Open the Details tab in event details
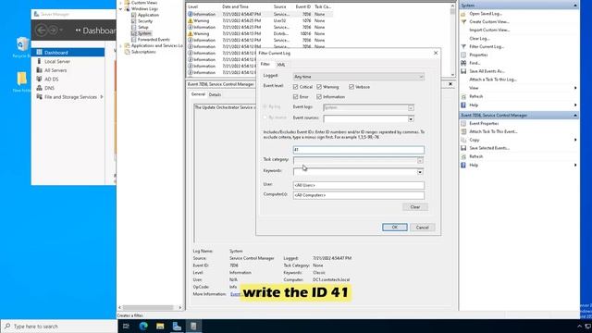The height and width of the screenshot is (333, 592). click(x=215, y=94)
